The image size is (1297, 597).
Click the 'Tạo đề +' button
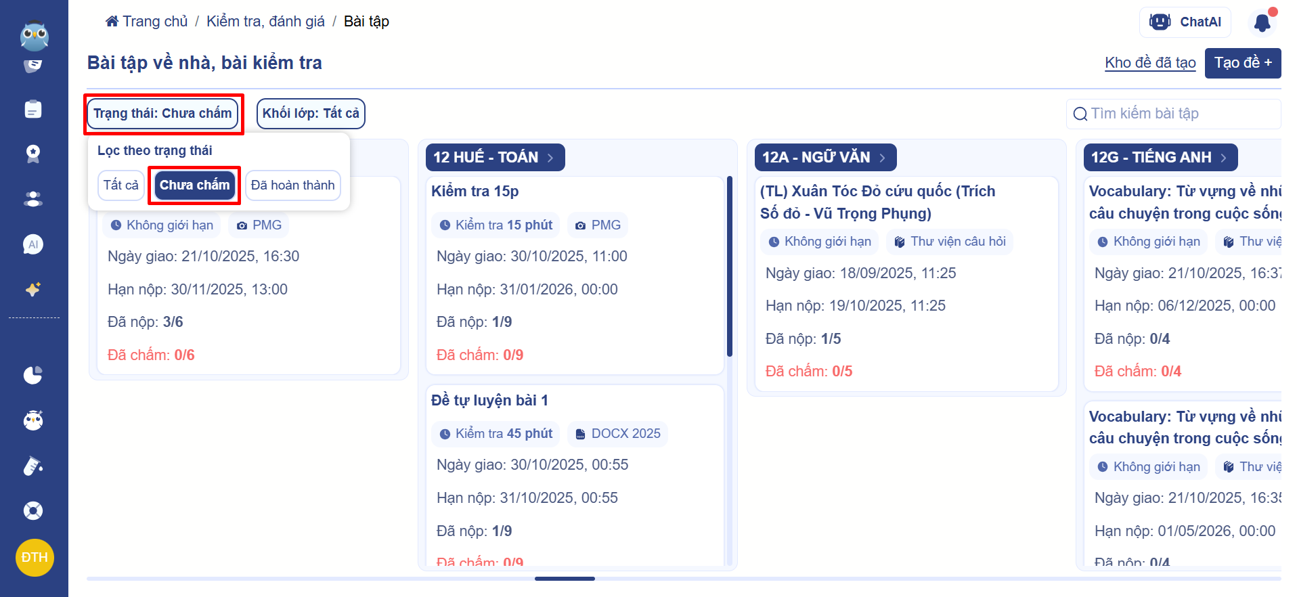tap(1242, 63)
